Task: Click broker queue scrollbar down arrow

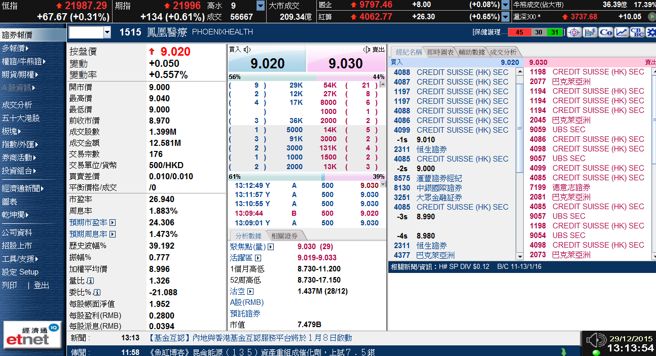Action: click(520, 257)
